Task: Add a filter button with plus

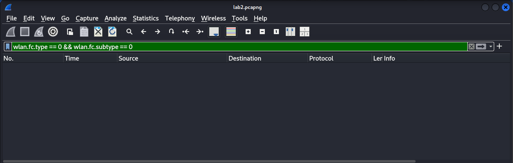Action: 499,46
